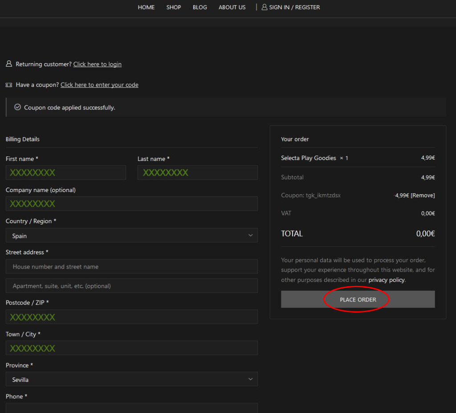This screenshot has height=413, width=456.
Task: Click the user icon beside Sign In / Register
Action: [265, 7]
